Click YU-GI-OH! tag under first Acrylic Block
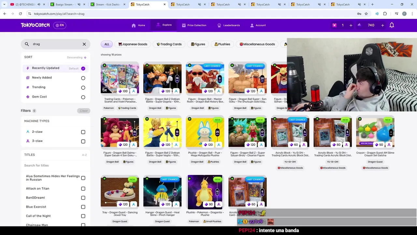The image size is (417, 235). click(x=290, y=162)
